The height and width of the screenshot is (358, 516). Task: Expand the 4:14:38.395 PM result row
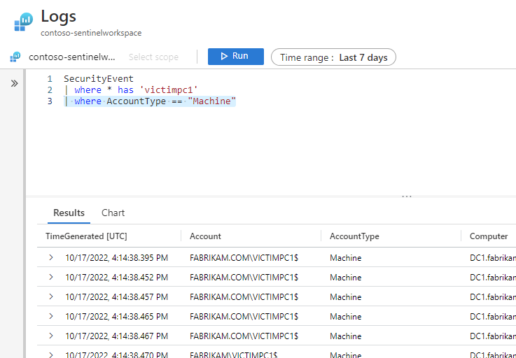coord(51,258)
